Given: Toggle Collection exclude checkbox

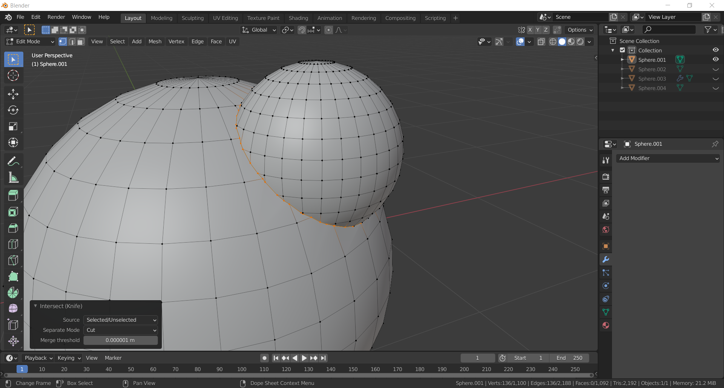Looking at the screenshot, I should click(x=623, y=50).
